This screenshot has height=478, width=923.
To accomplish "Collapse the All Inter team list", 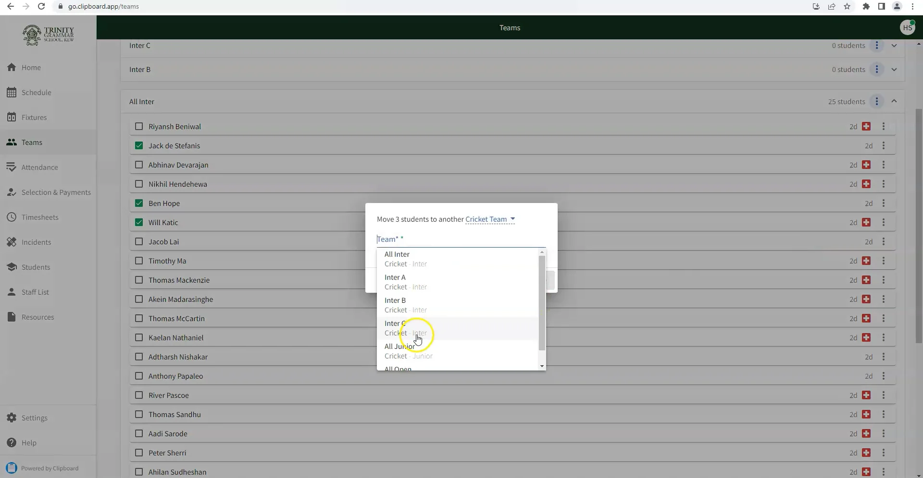I will click(x=894, y=101).
